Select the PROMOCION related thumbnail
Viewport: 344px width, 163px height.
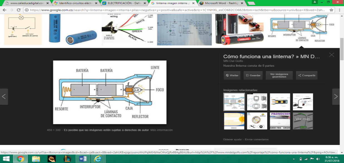[x=280, y=121]
